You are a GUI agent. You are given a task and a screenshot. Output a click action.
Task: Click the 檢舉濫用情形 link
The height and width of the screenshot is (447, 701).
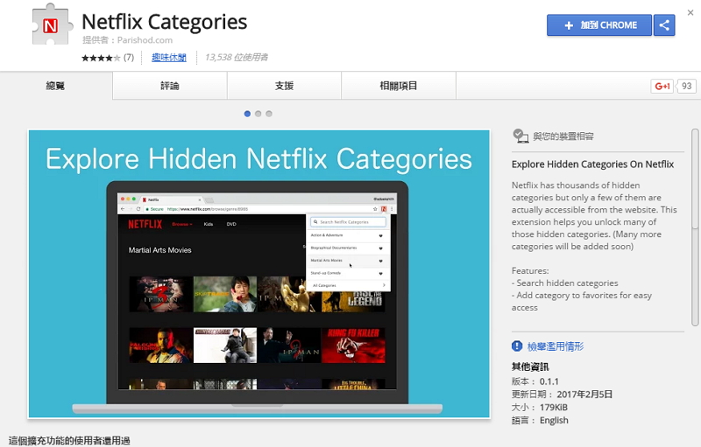tap(556, 346)
